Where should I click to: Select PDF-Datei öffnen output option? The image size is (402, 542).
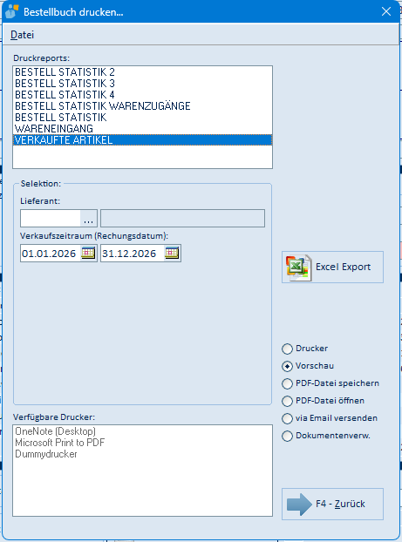click(x=287, y=401)
